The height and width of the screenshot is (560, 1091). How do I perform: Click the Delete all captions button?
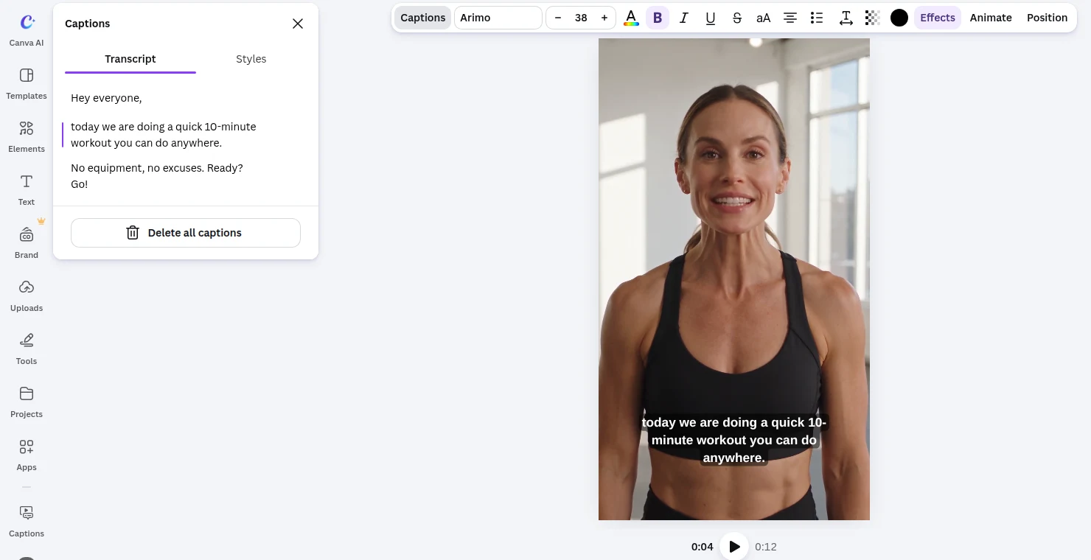[x=186, y=233]
